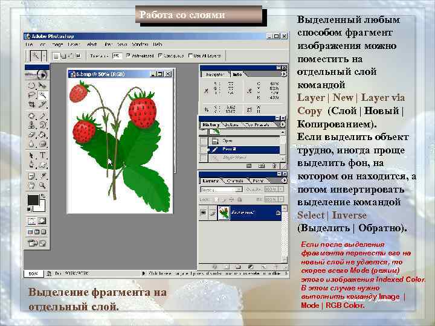Select Add to selection mode in options bar
Screen dimensions: 435x326
click(x=63, y=56)
